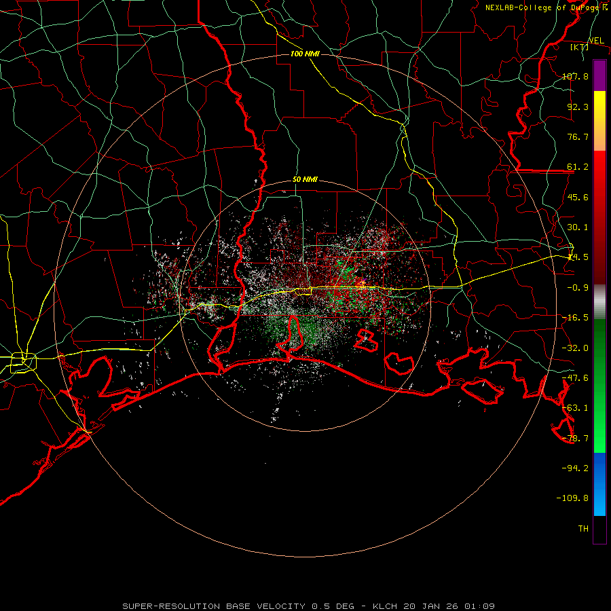Select the 30.1 legend value
Image resolution: width=611 pixels, height=611 pixels.
578,227
